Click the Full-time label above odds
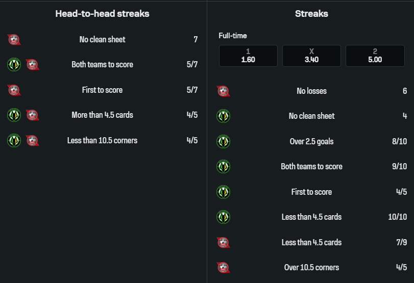The height and width of the screenshot is (283, 414). [x=233, y=36]
